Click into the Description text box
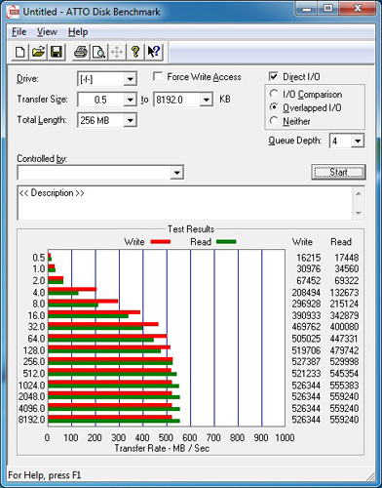 click(x=185, y=203)
